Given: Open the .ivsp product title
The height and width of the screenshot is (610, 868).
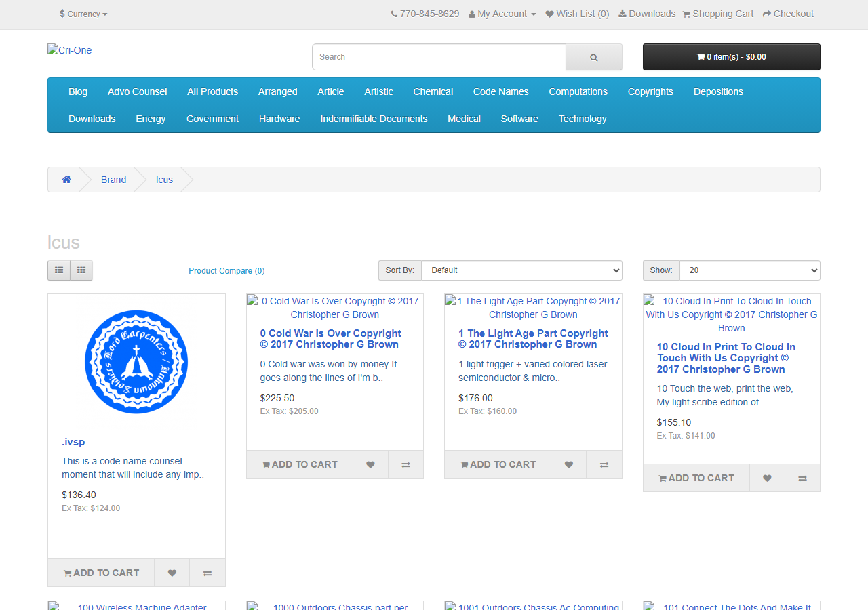Looking at the screenshot, I should [x=73, y=442].
